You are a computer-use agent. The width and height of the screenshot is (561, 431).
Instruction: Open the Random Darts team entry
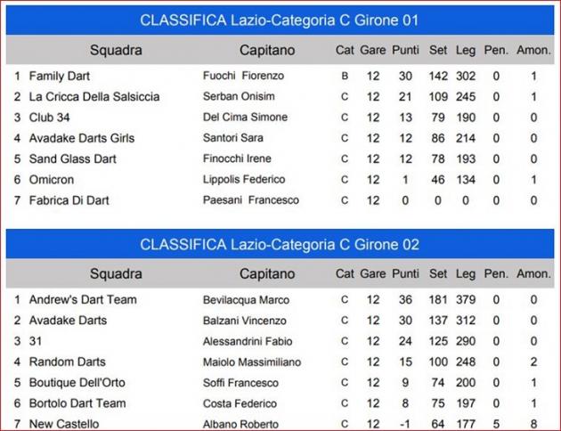tap(68, 362)
